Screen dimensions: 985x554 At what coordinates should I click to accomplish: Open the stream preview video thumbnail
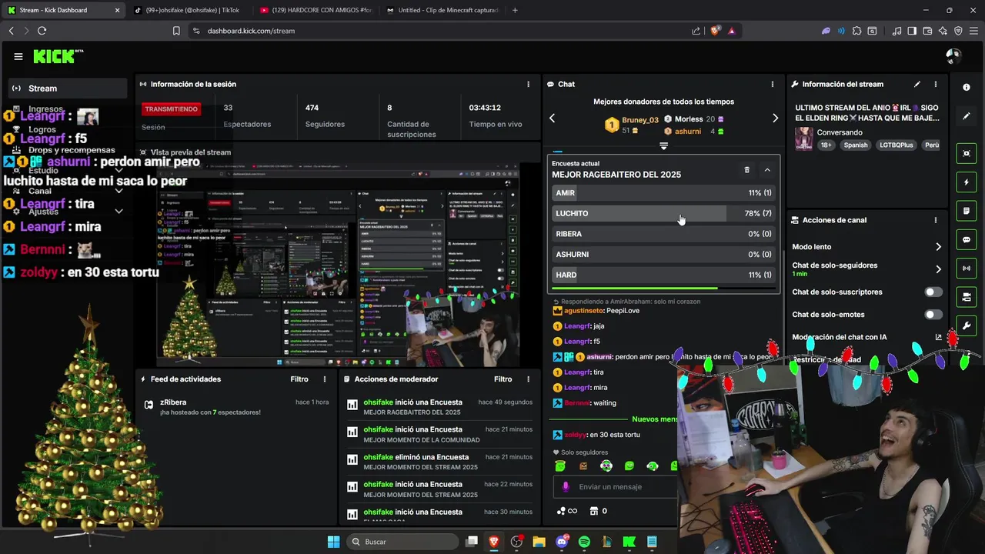pyautogui.click(x=339, y=265)
